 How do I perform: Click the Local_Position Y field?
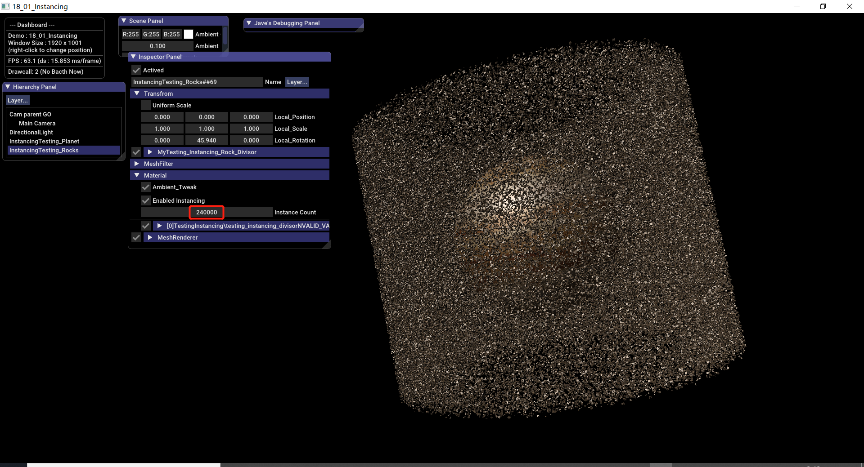pos(207,117)
